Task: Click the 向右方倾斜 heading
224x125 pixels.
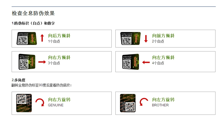Action: click(59, 57)
